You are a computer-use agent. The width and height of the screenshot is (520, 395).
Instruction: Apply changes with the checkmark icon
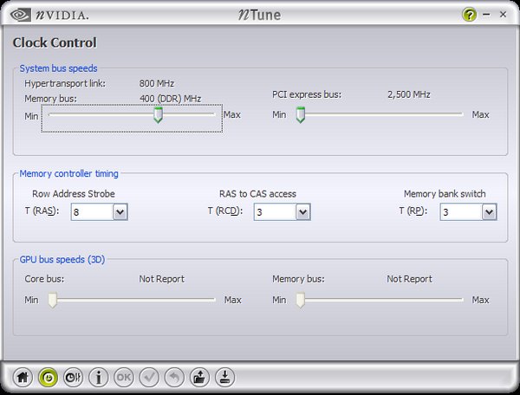click(x=149, y=377)
